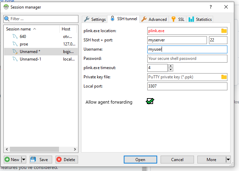
Task: Browse for private key file folder icon
Action: [x=224, y=77]
